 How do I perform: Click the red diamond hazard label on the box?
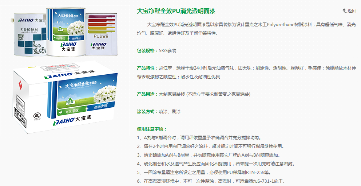click(x=21, y=85)
